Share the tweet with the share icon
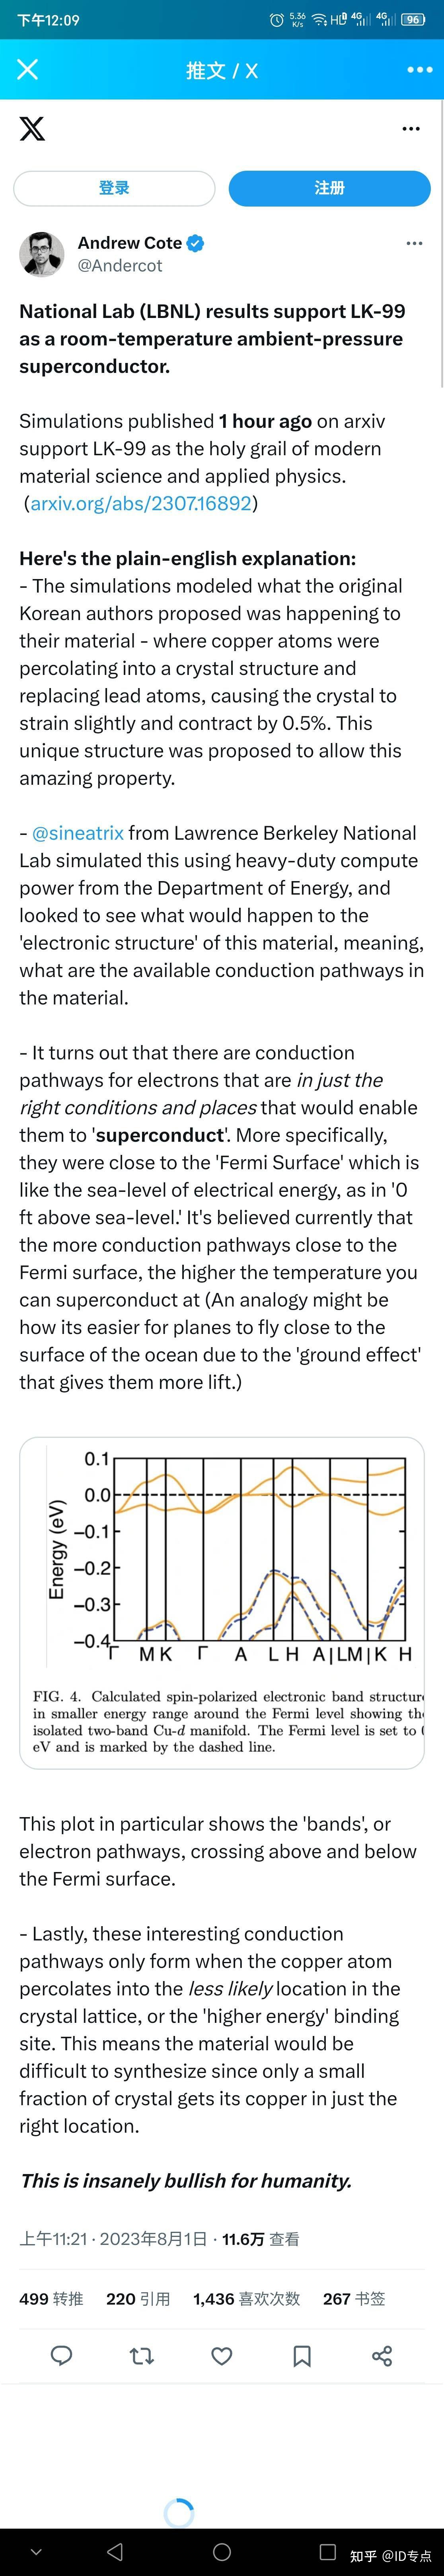Image resolution: width=444 pixels, height=2576 pixels. tap(382, 2356)
